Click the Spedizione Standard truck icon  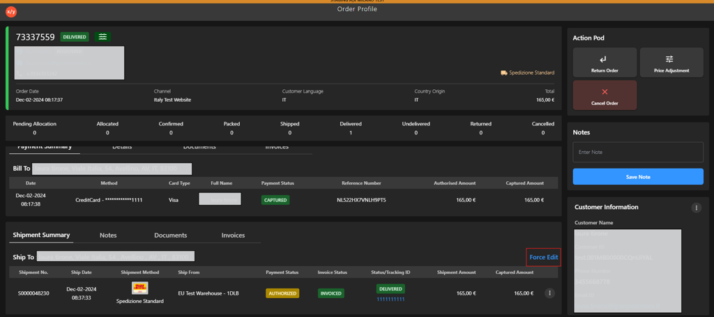coord(503,72)
